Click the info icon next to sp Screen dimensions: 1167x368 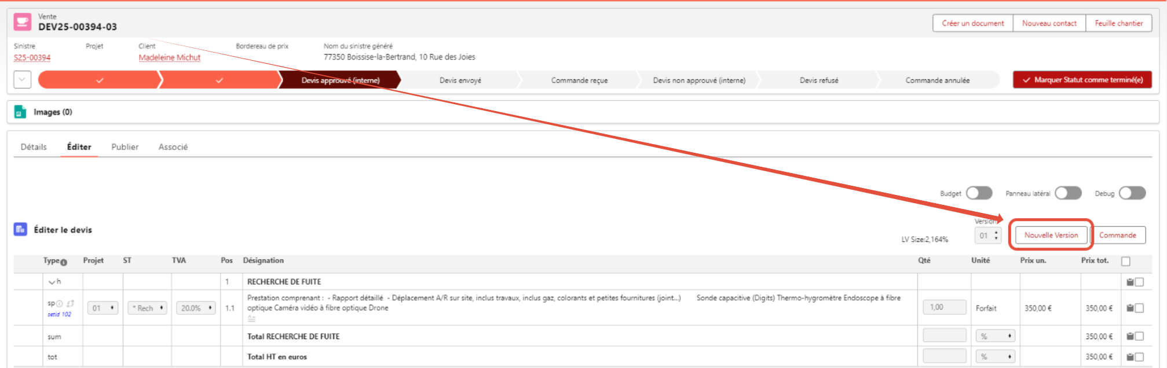[x=59, y=304]
